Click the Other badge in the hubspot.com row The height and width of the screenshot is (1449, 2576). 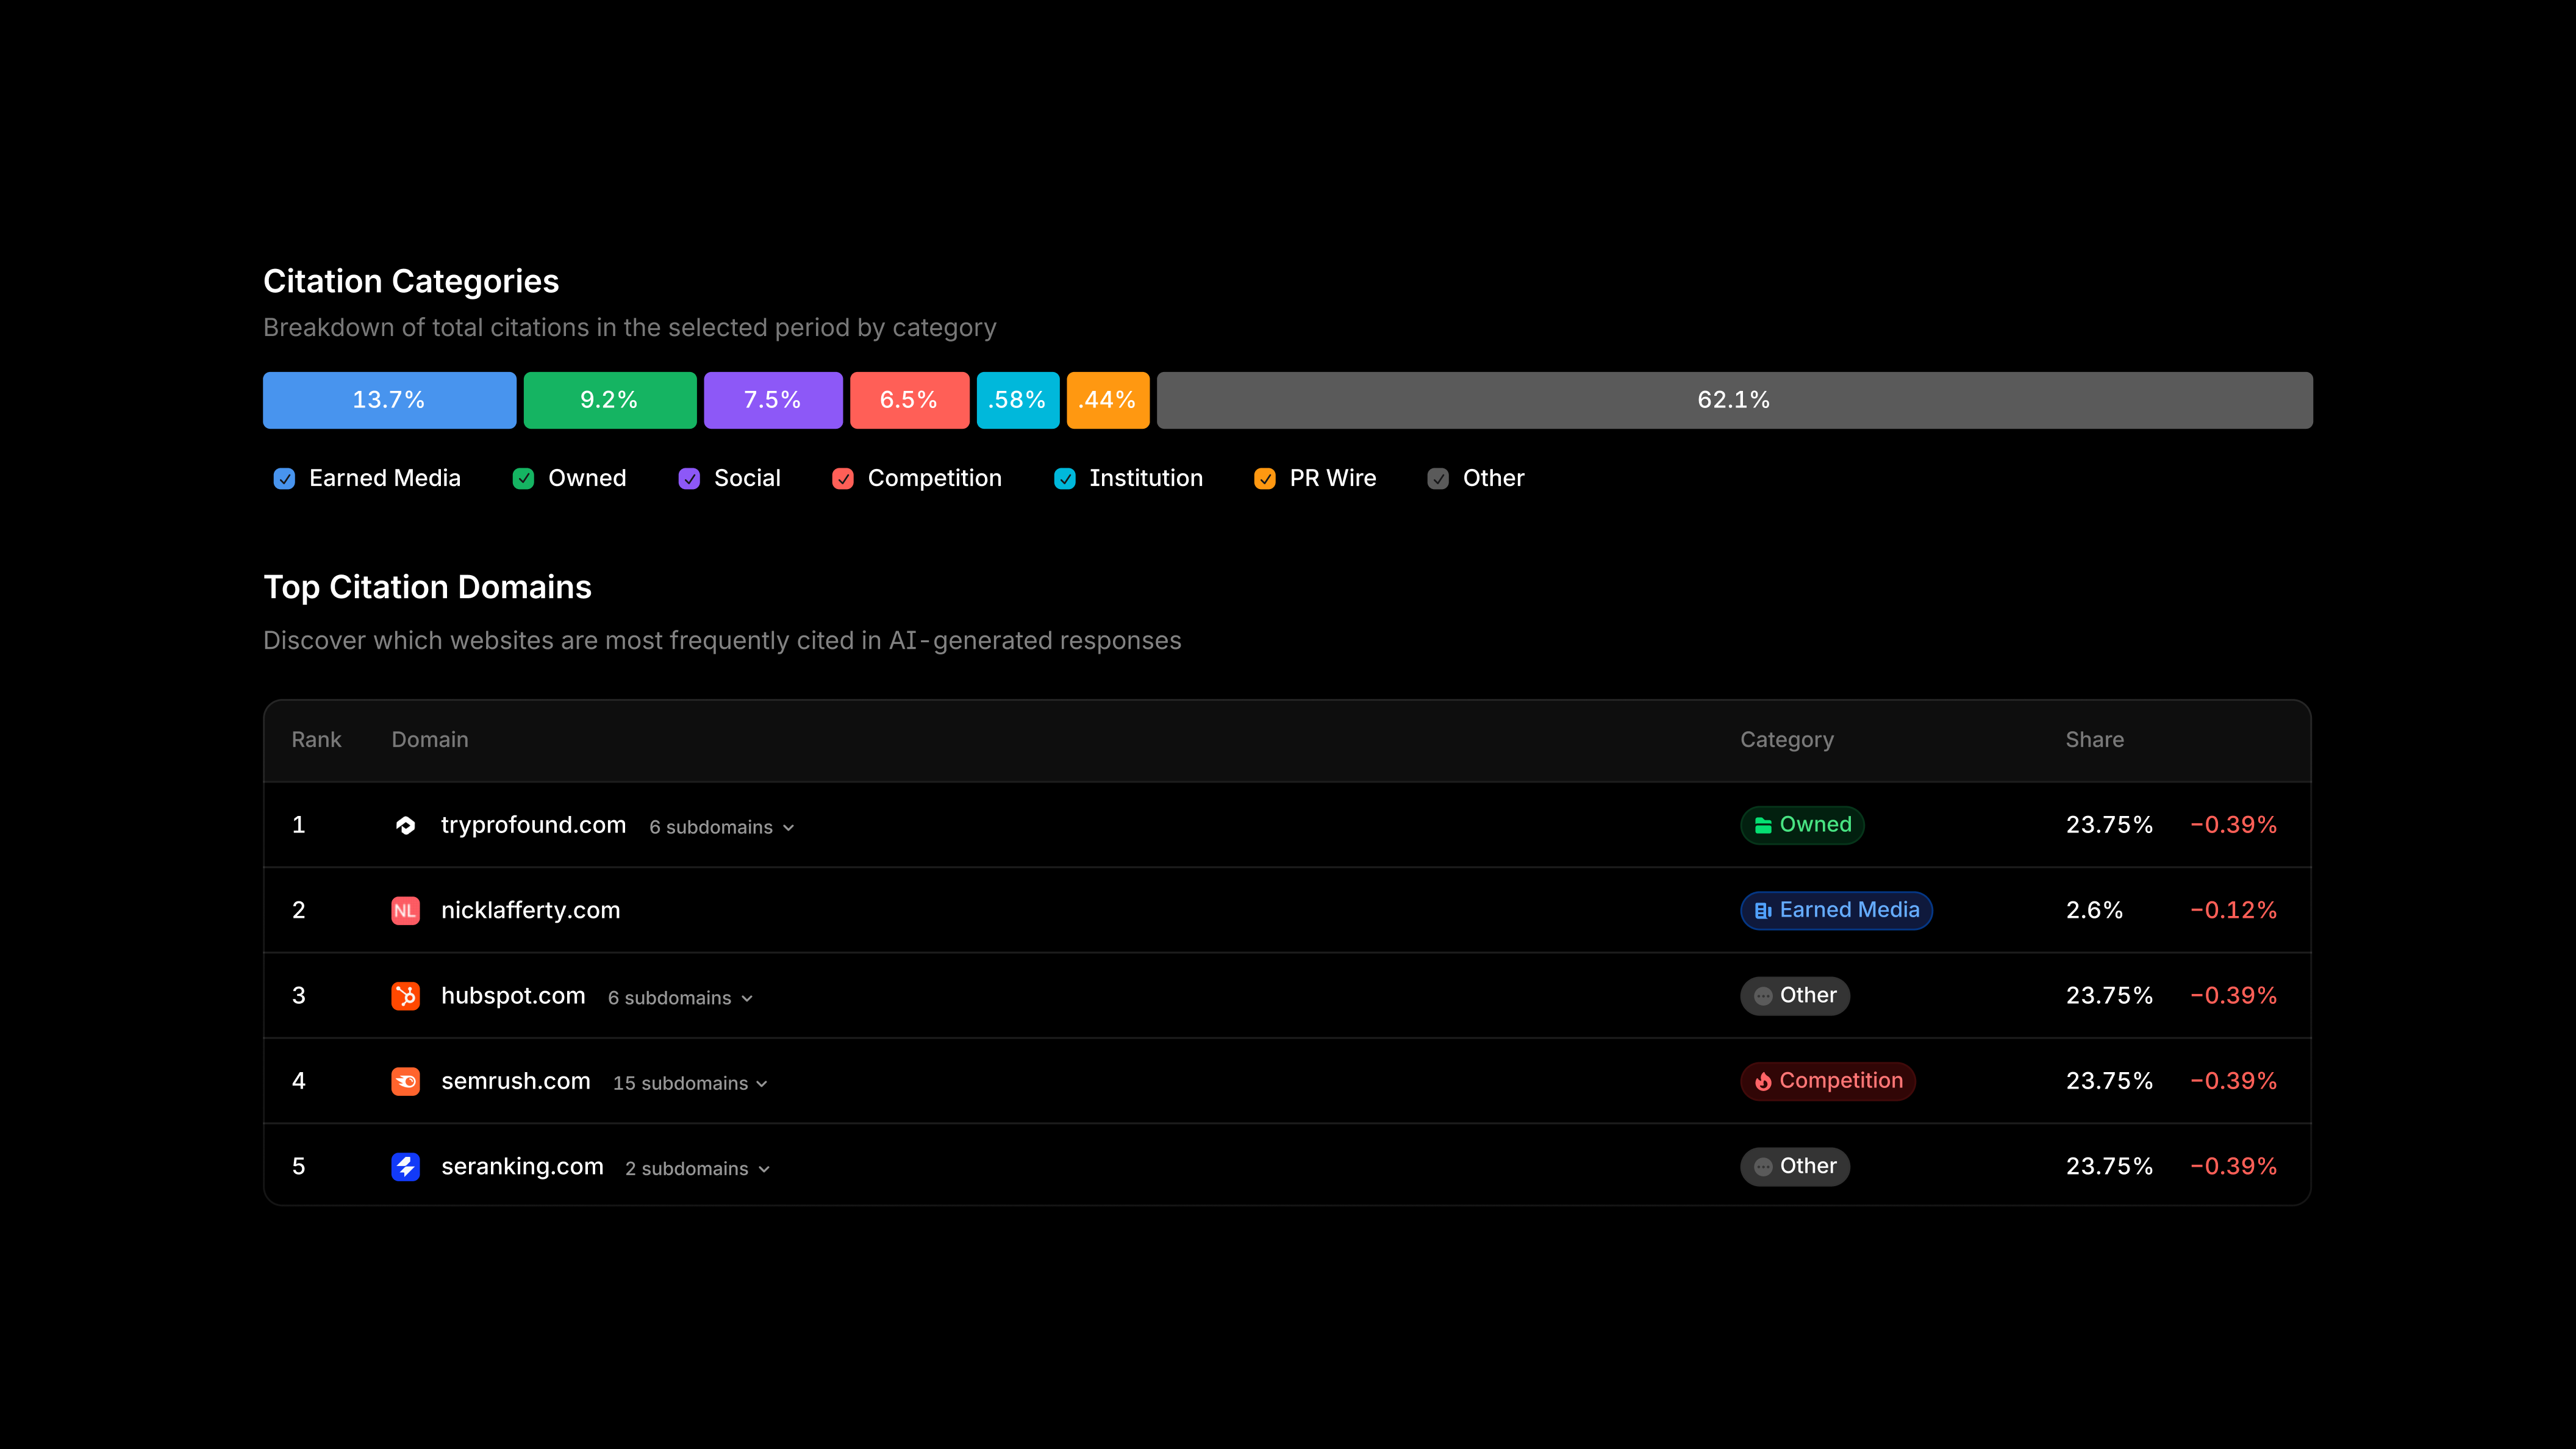point(1795,996)
